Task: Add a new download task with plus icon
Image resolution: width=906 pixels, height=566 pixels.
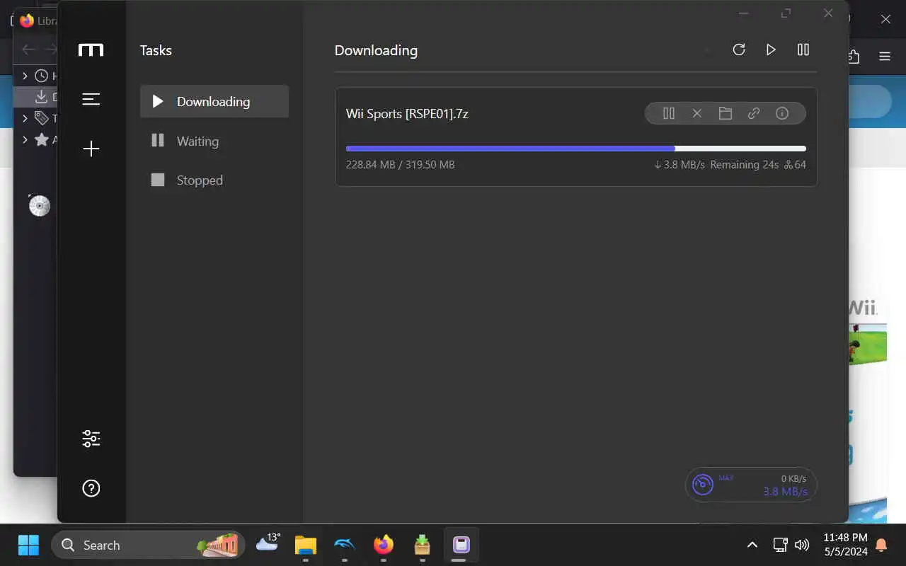Action: (x=91, y=149)
